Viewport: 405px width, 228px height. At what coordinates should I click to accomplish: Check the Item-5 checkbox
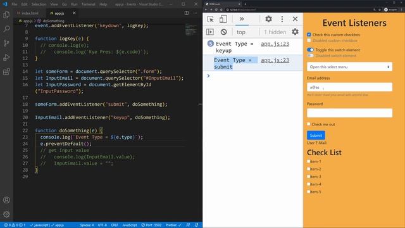pos(308,191)
